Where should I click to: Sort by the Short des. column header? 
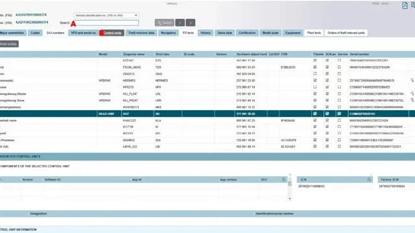[162, 54]
